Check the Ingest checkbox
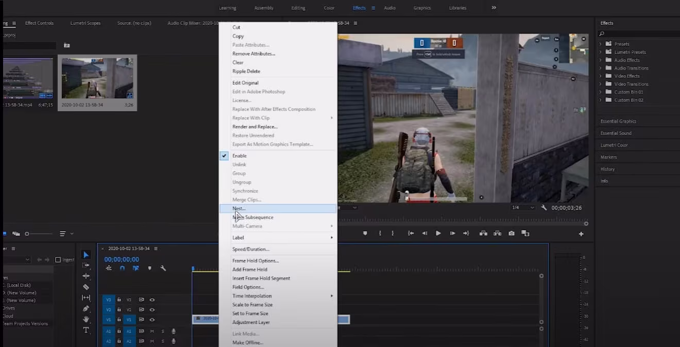This screenshot has height=347, width=680. tap(58, 260)
